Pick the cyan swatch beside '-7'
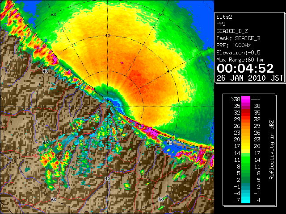The height and width of the screenshot is (214, 286). [x=246, y=200]
